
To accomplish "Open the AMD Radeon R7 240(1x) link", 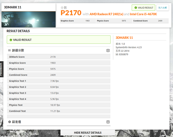I will tap(106, 14).
